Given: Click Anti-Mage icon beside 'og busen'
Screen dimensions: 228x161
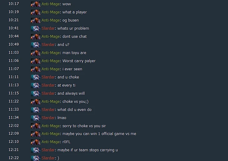Looking at the screenshot, I should click(x=36, y=20).
